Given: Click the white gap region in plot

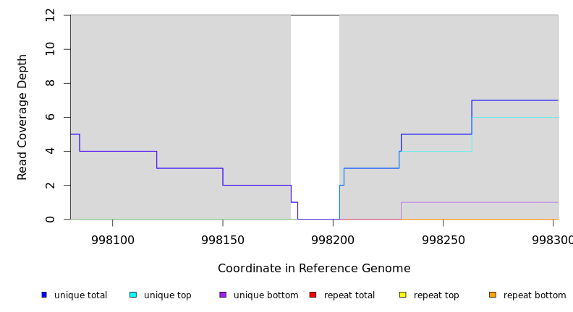Looking at the screenshot, I should tap(315, 108).
